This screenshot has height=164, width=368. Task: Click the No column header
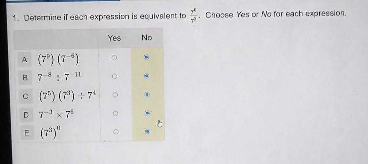pos(147,37)
